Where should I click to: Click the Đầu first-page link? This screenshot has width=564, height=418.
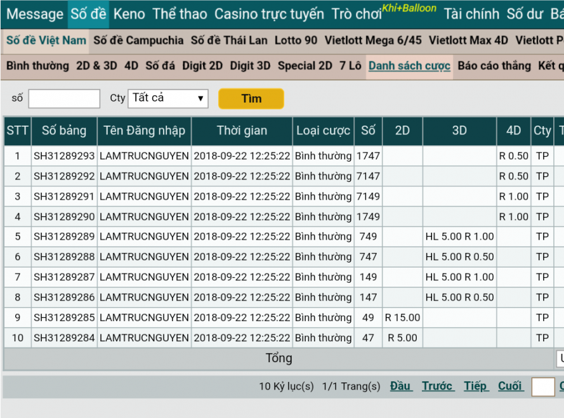pyautogui.click(x=401, y=386)
